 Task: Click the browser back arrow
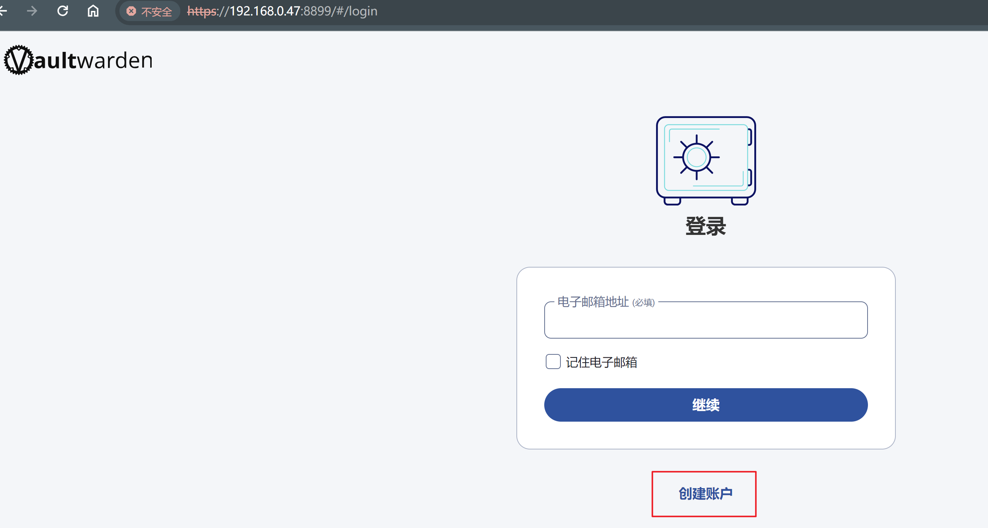point(3,11)
